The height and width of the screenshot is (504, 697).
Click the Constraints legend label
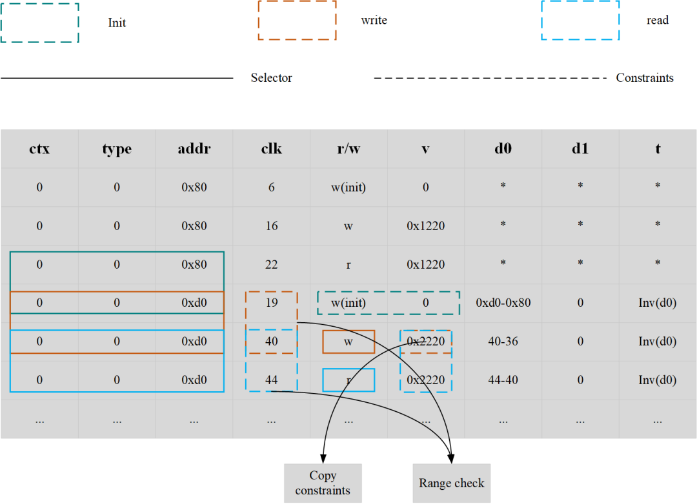(645, 78)
